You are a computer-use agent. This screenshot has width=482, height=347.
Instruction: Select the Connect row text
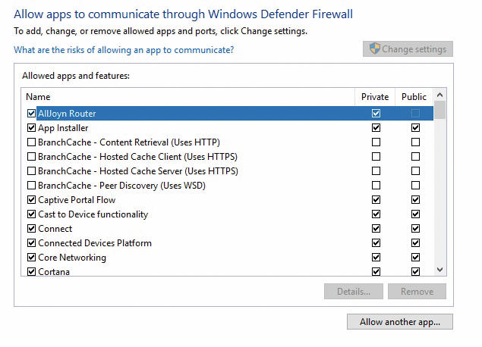pyautogui.click(x=55, y=229)
